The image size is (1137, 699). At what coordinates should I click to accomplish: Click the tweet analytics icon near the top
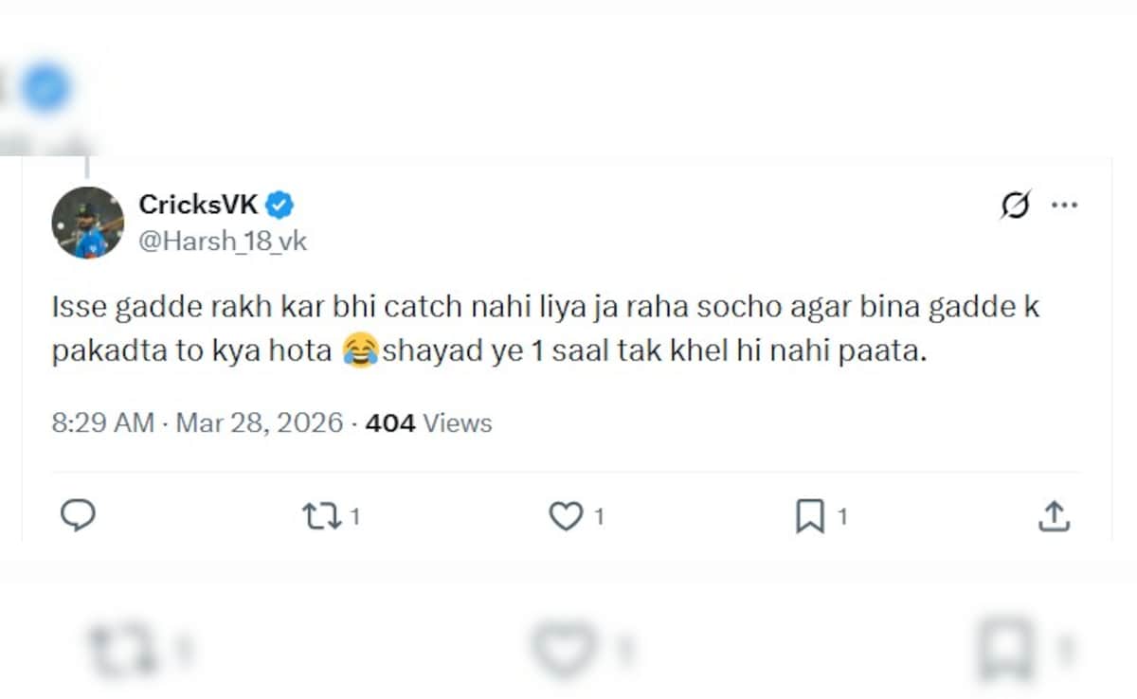1014,203
